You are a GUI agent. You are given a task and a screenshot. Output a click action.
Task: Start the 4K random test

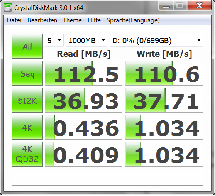pyautogui.click(x=27, y=127)
